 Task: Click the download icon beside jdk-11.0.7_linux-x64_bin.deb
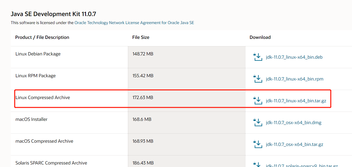[258, 57]
